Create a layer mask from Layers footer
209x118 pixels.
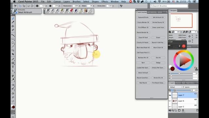pyautogui.click(x=179, y=110)
